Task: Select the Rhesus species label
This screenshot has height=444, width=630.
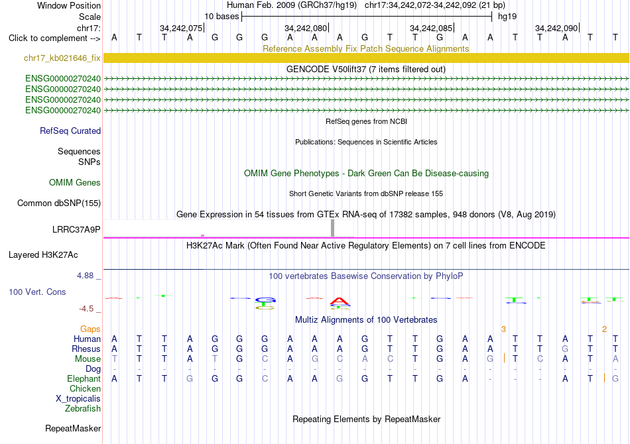Action: (86, 349)
